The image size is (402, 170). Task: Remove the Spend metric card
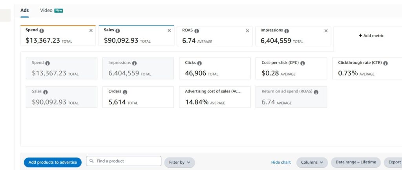(x=91, y=31)
